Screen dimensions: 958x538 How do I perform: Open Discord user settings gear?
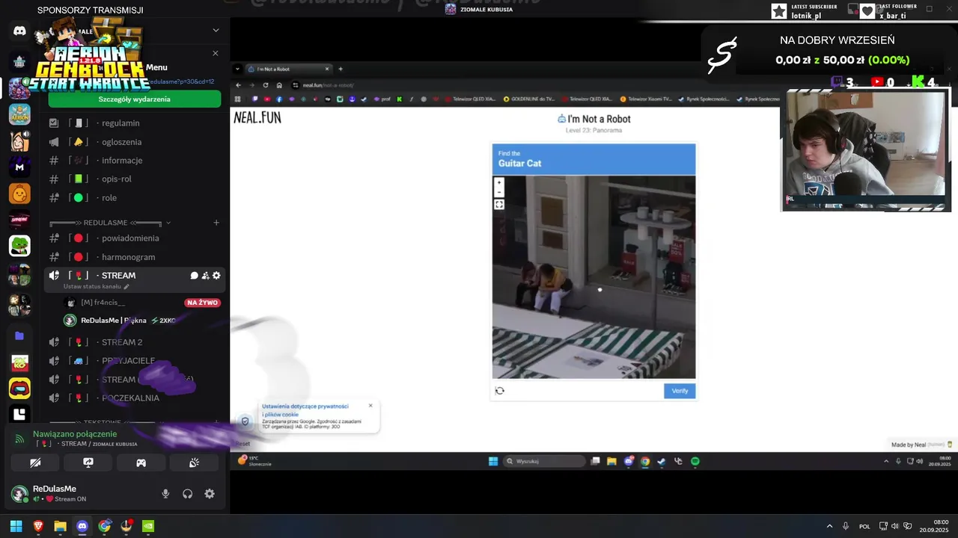click(210, 494)
